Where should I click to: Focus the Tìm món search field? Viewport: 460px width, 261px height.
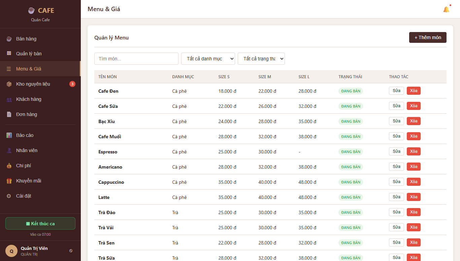[x=136, y=59]
